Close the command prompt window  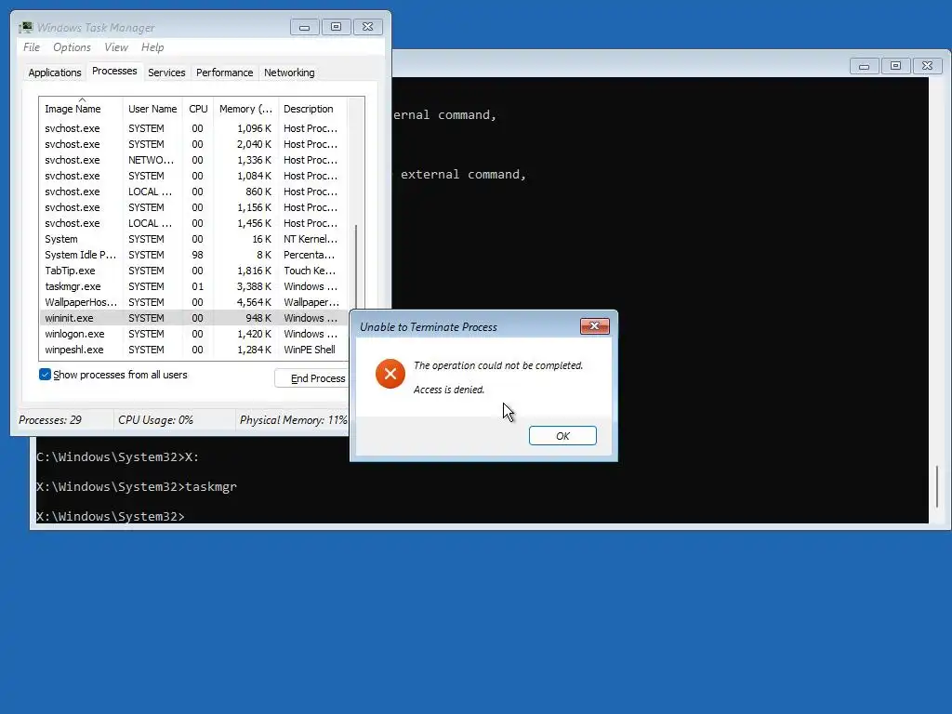click(x=927, y=66)
